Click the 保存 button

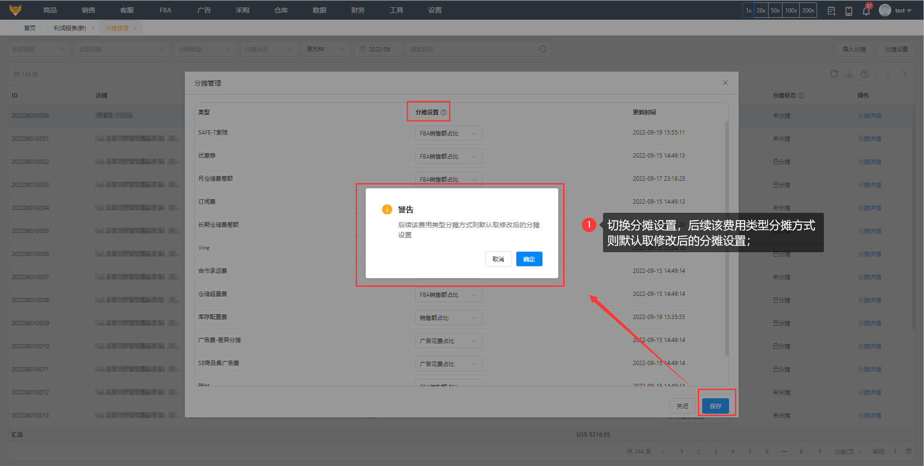point(716,406)
